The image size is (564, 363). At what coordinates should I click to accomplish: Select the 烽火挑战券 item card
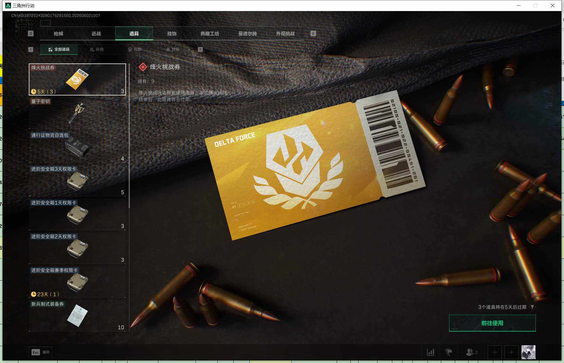pos(77,79)
